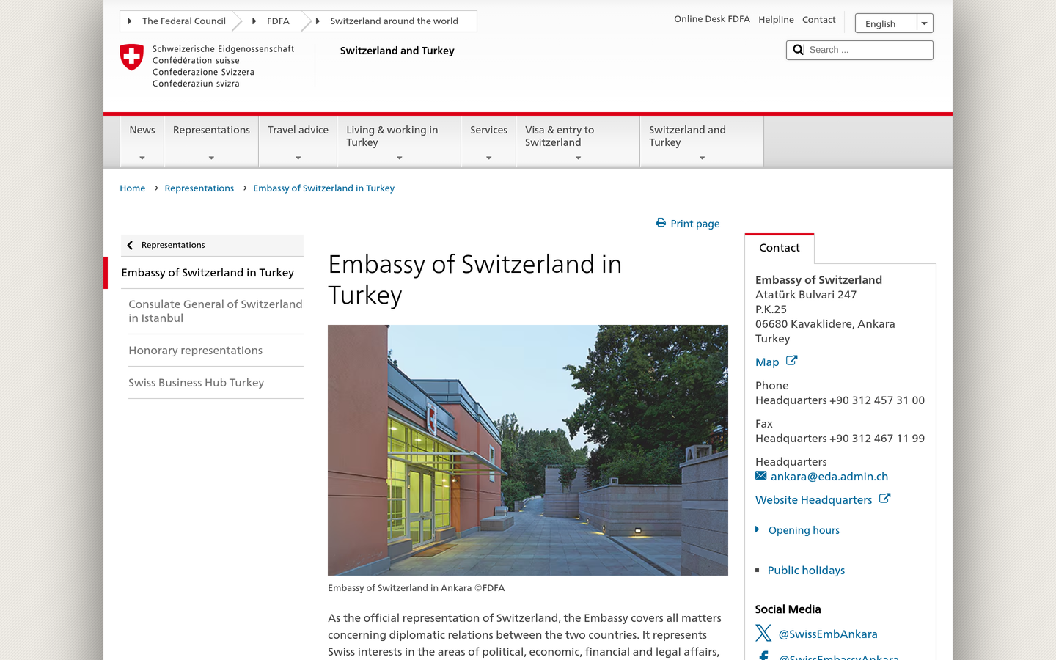Click the envelope icon next to ankara@eda.admin.ch
This screenshot has height=660, width=1056.
[x=761, y=476]
